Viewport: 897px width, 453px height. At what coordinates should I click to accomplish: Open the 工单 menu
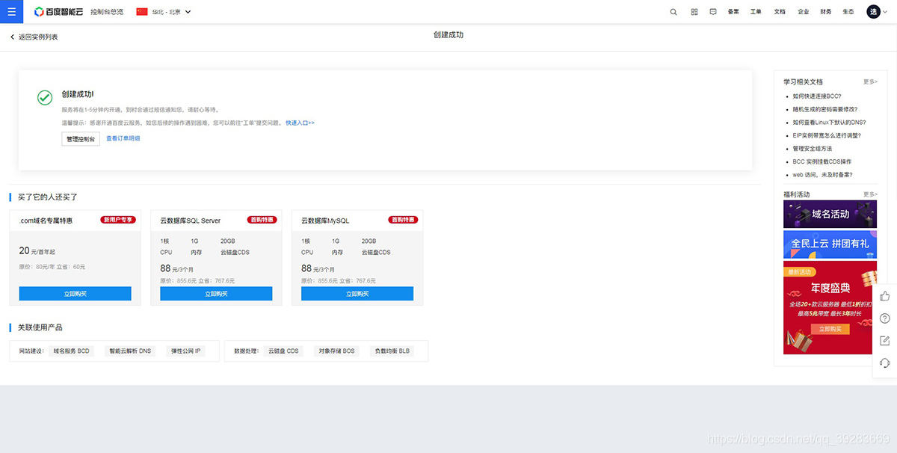point(756,12)
